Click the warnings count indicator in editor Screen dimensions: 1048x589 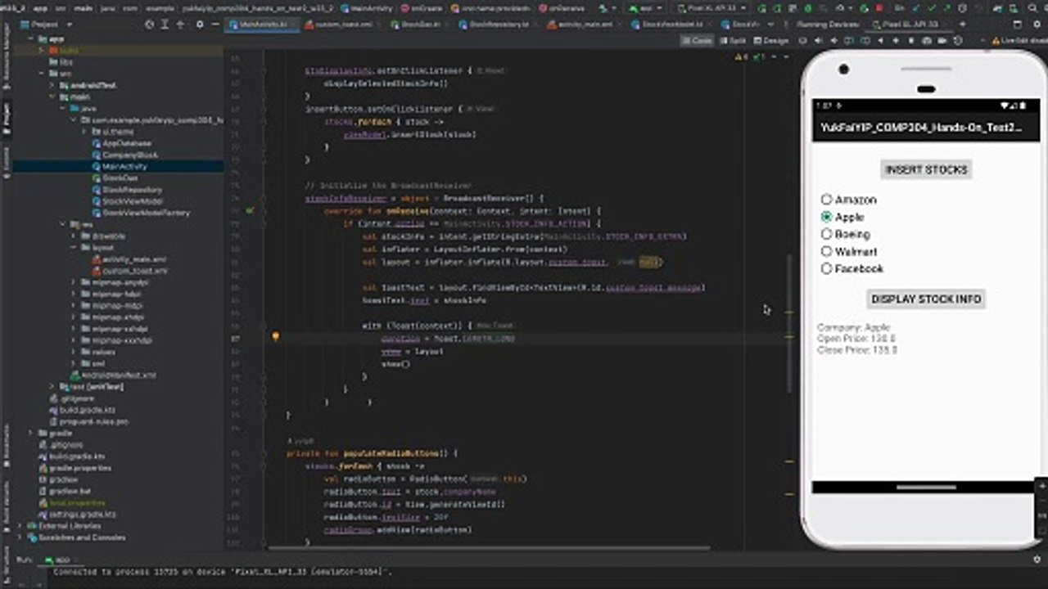point(740,56)
